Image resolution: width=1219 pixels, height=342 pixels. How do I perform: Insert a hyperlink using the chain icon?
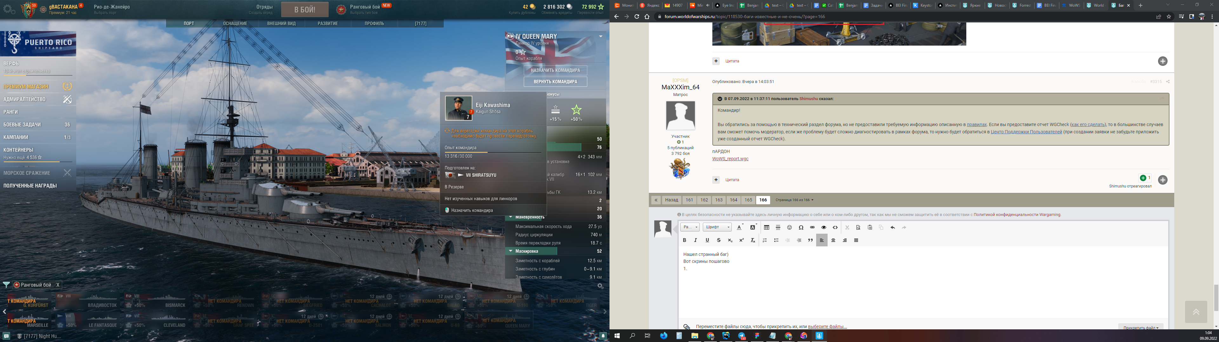(x=813, y=227)
